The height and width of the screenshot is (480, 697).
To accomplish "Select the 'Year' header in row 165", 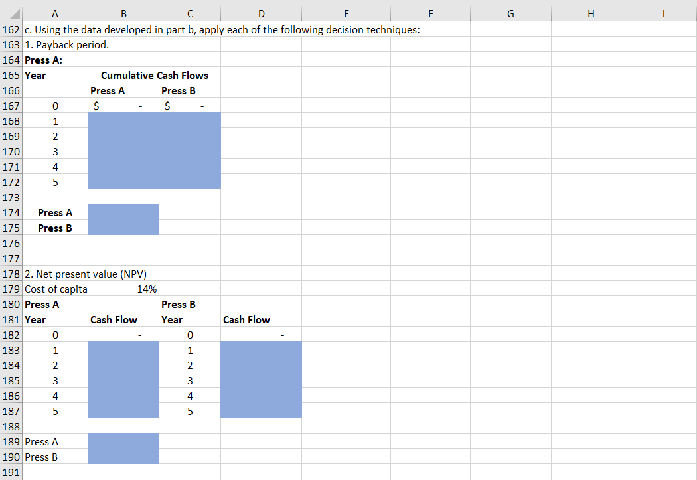I will (55, 75).
